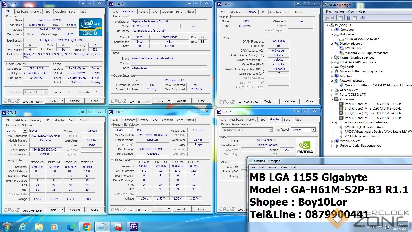
Task: Open the Windows Start orb
Action: (7, 227)
